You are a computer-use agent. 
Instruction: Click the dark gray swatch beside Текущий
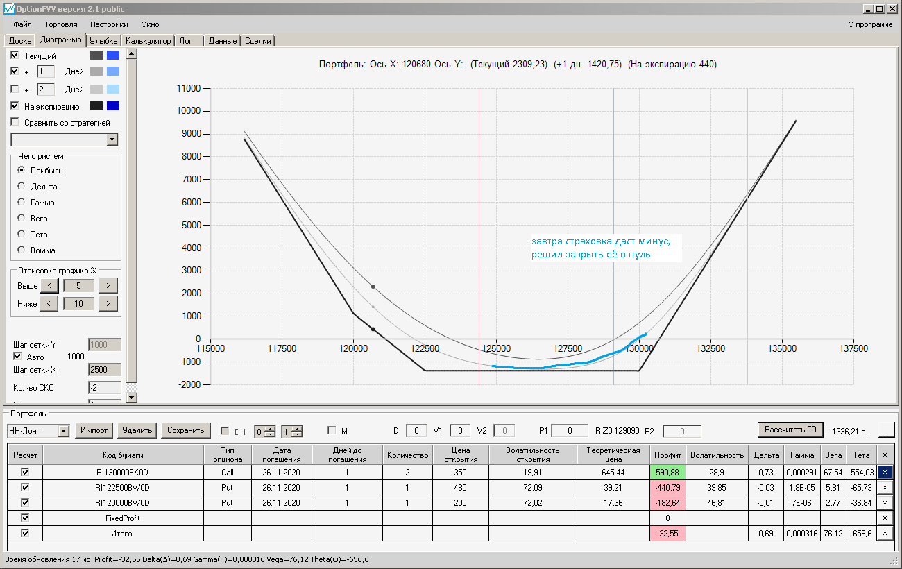[x=96, y=55]
